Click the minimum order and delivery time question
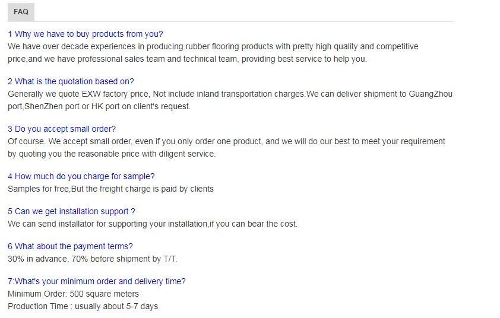Viewport: 500px width, 318px height. (x=97, y=281)
